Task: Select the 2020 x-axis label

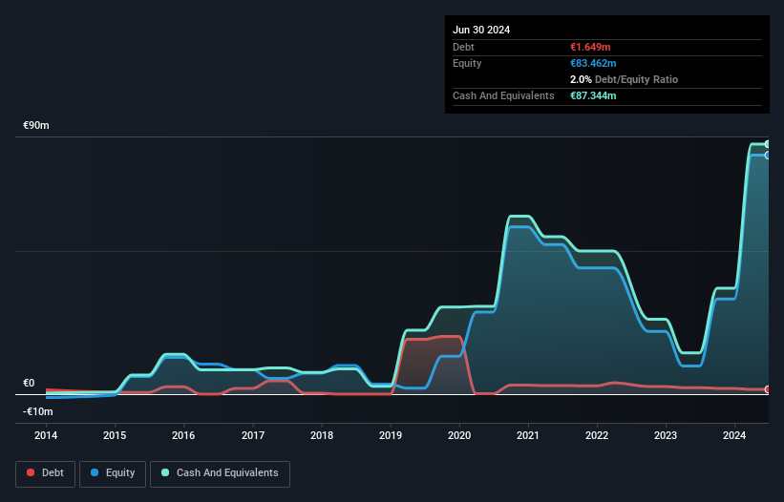Action: coord(459,435)
